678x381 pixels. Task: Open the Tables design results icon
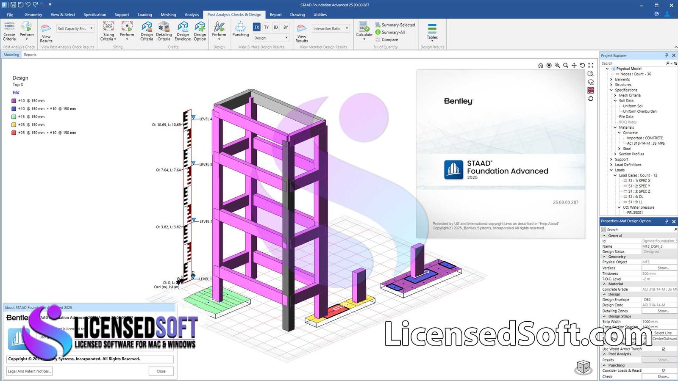point(432,32)
